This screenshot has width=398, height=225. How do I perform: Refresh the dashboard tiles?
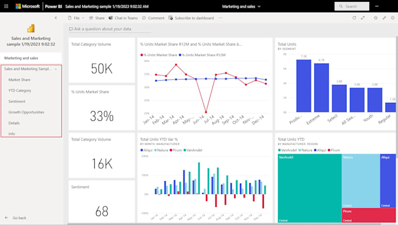tap(354, 18)
